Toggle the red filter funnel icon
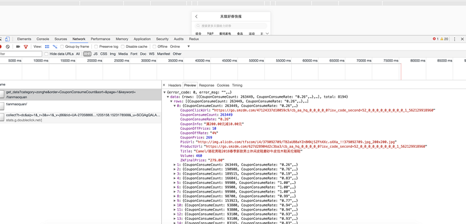466x224 pixels. 26,47
